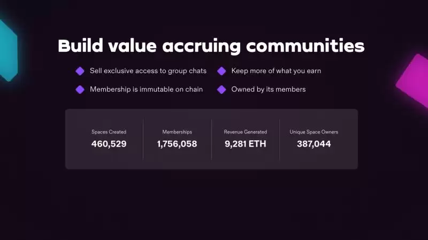Click the diamond bullet beside "Keep more"

(221, 71)
